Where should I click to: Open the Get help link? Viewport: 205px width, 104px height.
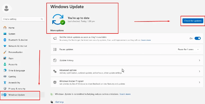coord(59,102)
